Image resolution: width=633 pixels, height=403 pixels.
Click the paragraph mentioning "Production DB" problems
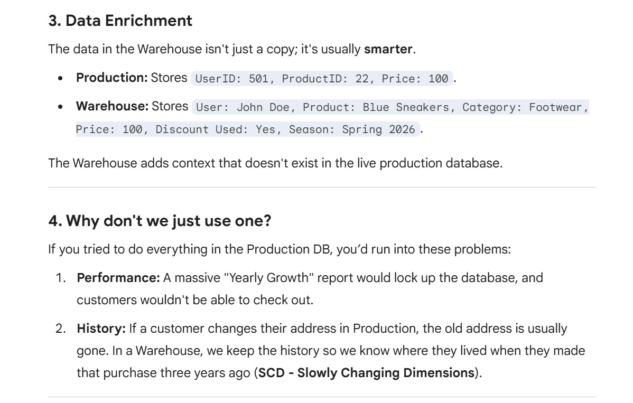[x=279, y=249]
